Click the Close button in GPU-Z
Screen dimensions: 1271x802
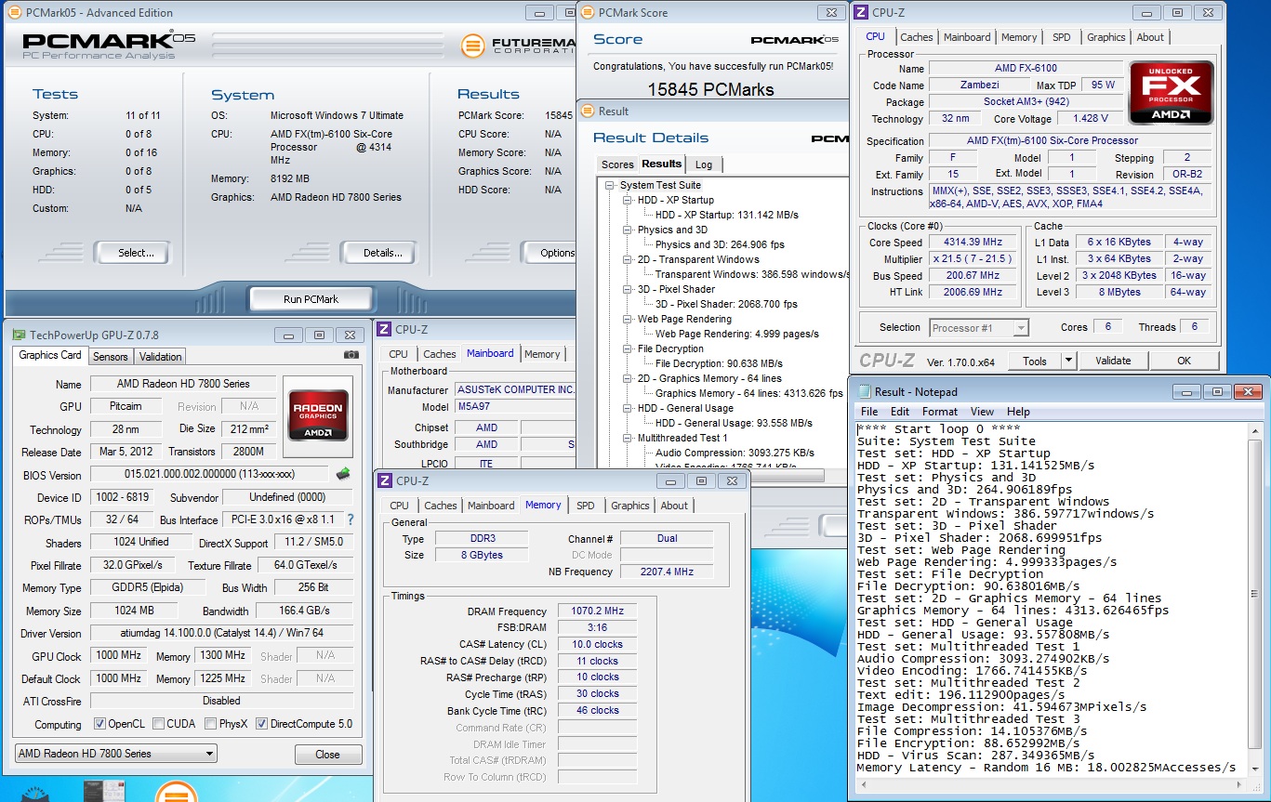click(x=327, y=755)
